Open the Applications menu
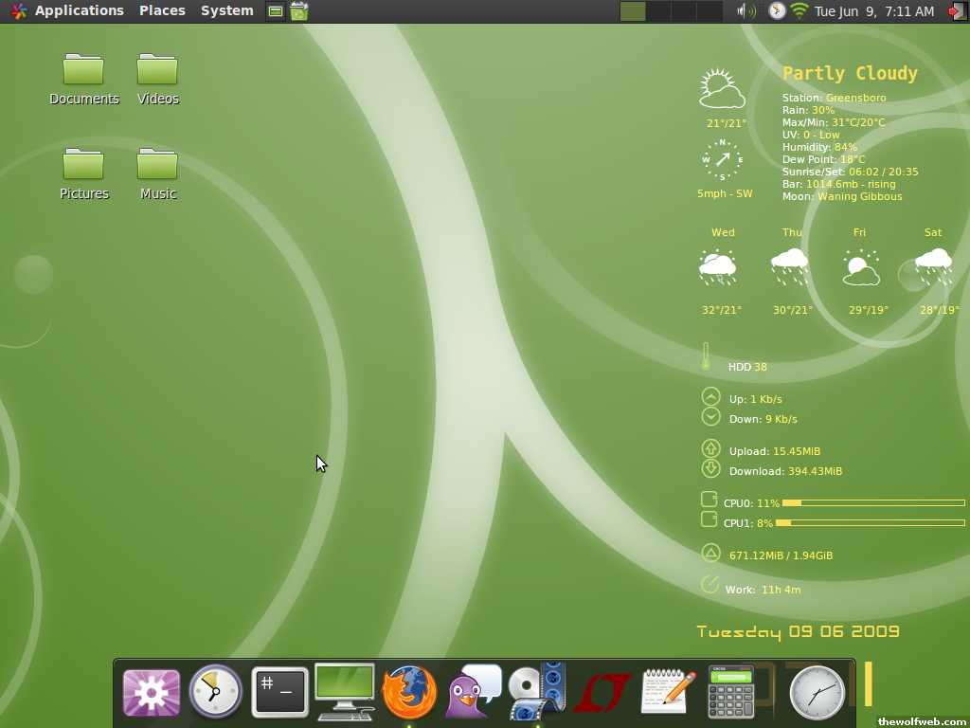Screen dimensions: 970x728 tap(79, 10)
